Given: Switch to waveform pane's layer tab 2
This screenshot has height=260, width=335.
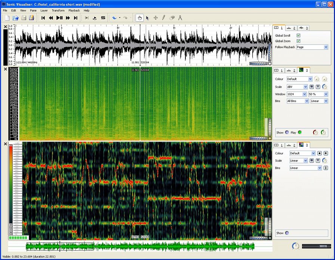Looking at the screenshot, I should coord(291,28).
